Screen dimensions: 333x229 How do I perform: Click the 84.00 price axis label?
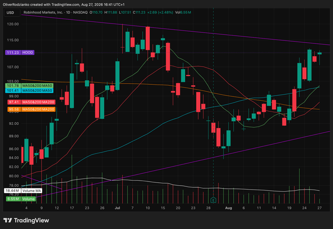13,158
